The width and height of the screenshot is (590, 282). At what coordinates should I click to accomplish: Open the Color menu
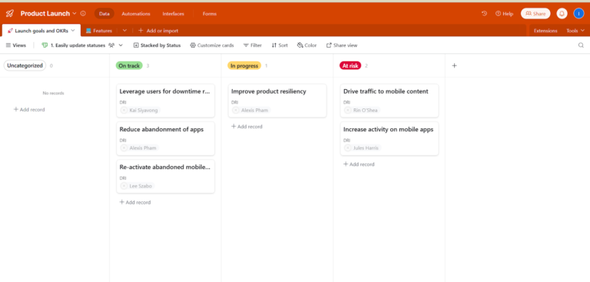tap(307, 45)
